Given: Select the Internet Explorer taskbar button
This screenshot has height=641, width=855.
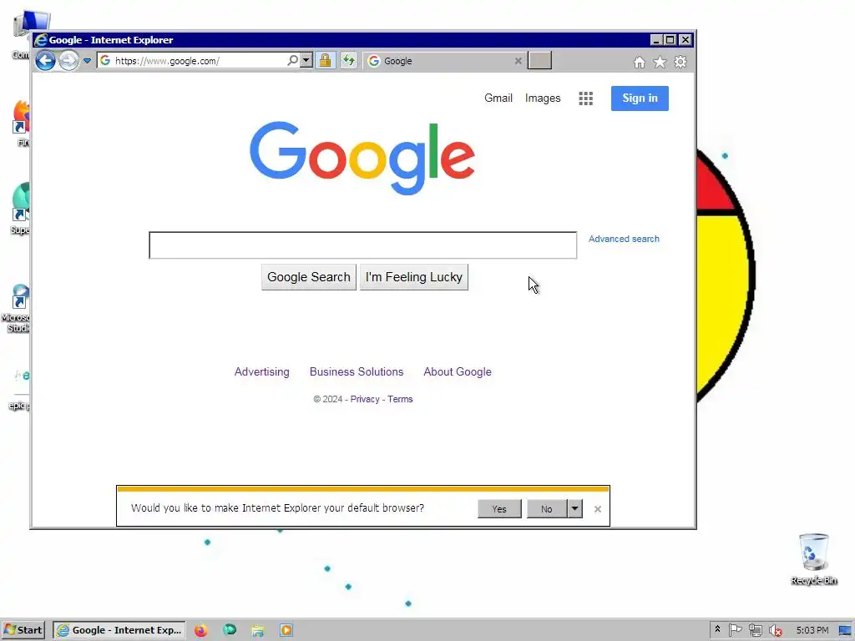Looking at the screenshot, I should tap(119, 630).
